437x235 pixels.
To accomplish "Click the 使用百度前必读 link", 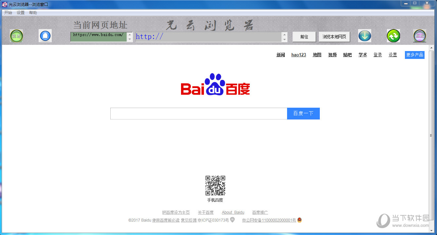I will tap(166, 220).
